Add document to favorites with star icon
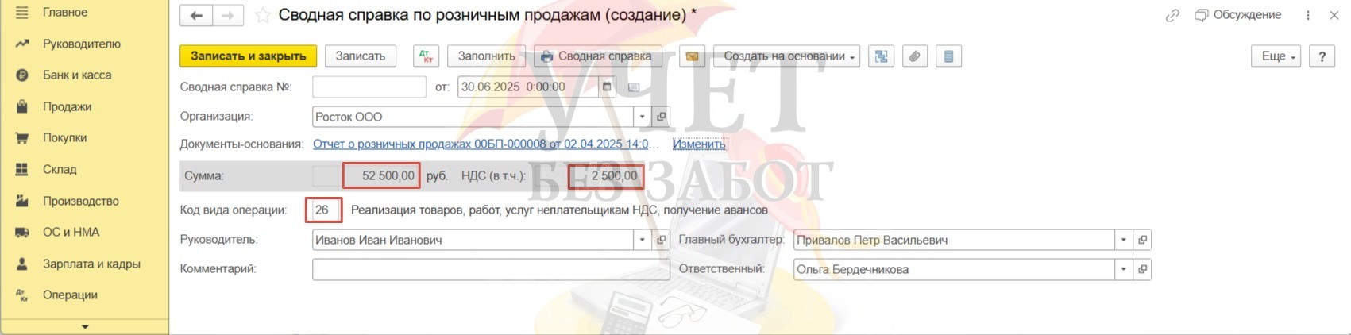Screen dimensions: 1351x335 [262, 15]
